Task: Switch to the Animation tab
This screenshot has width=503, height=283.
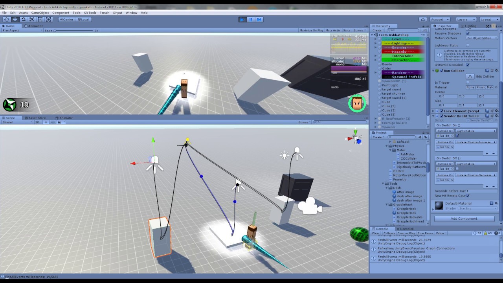Action: [34, 26]
